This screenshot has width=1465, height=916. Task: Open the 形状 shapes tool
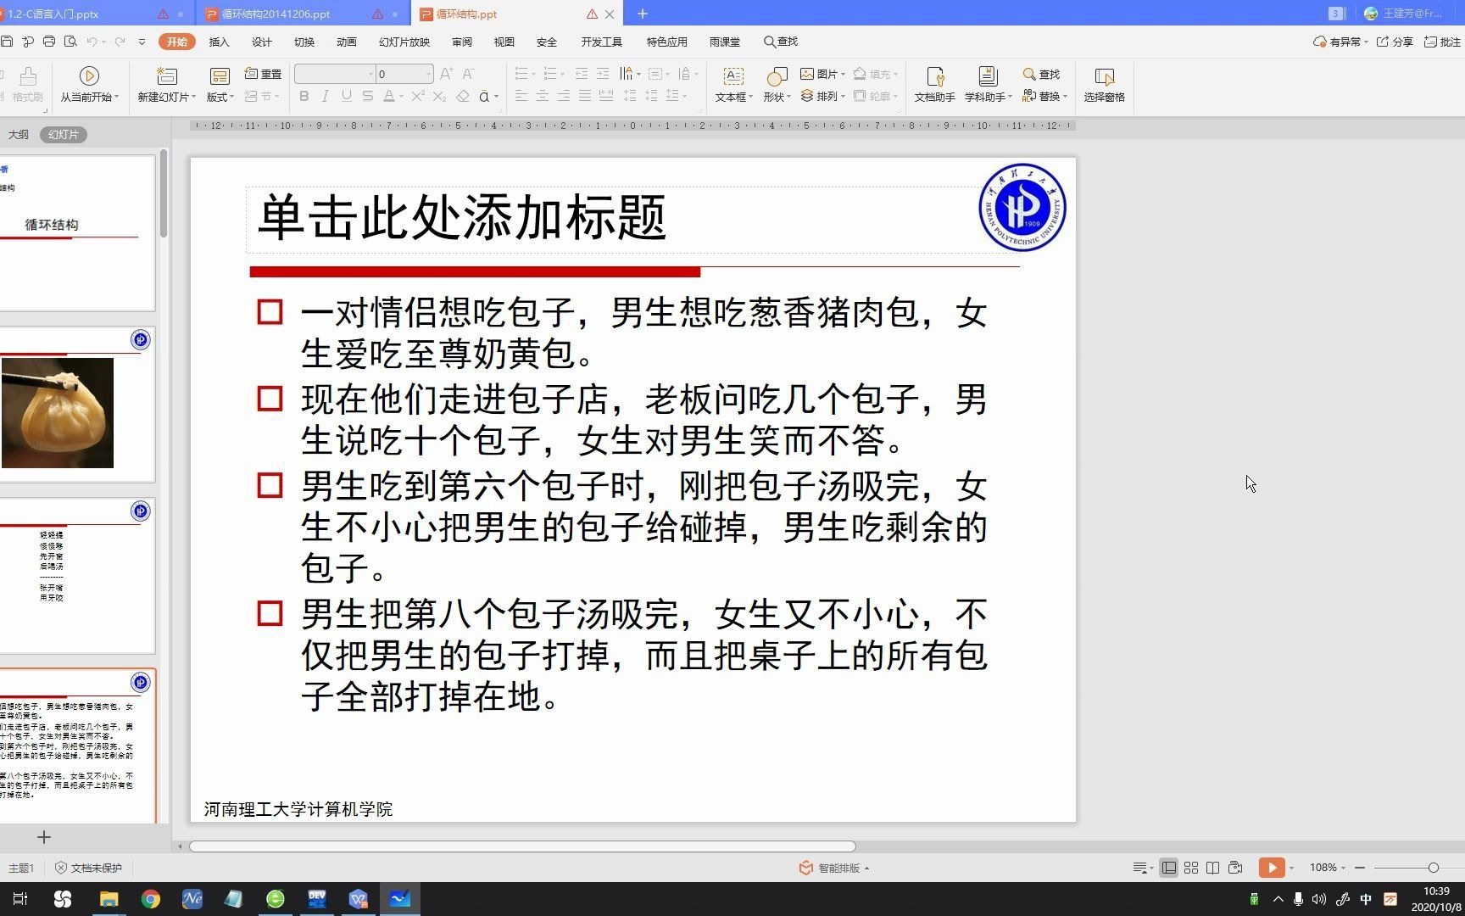tap(774, 85)
